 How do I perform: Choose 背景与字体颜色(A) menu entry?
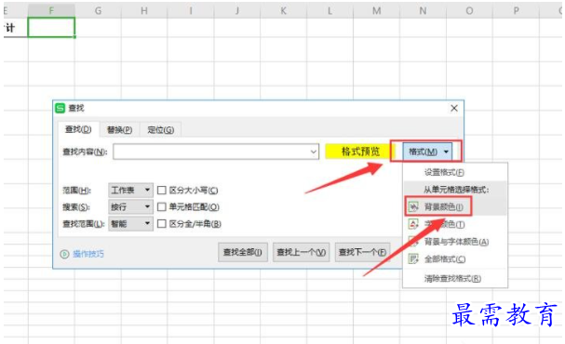point(456,242)
